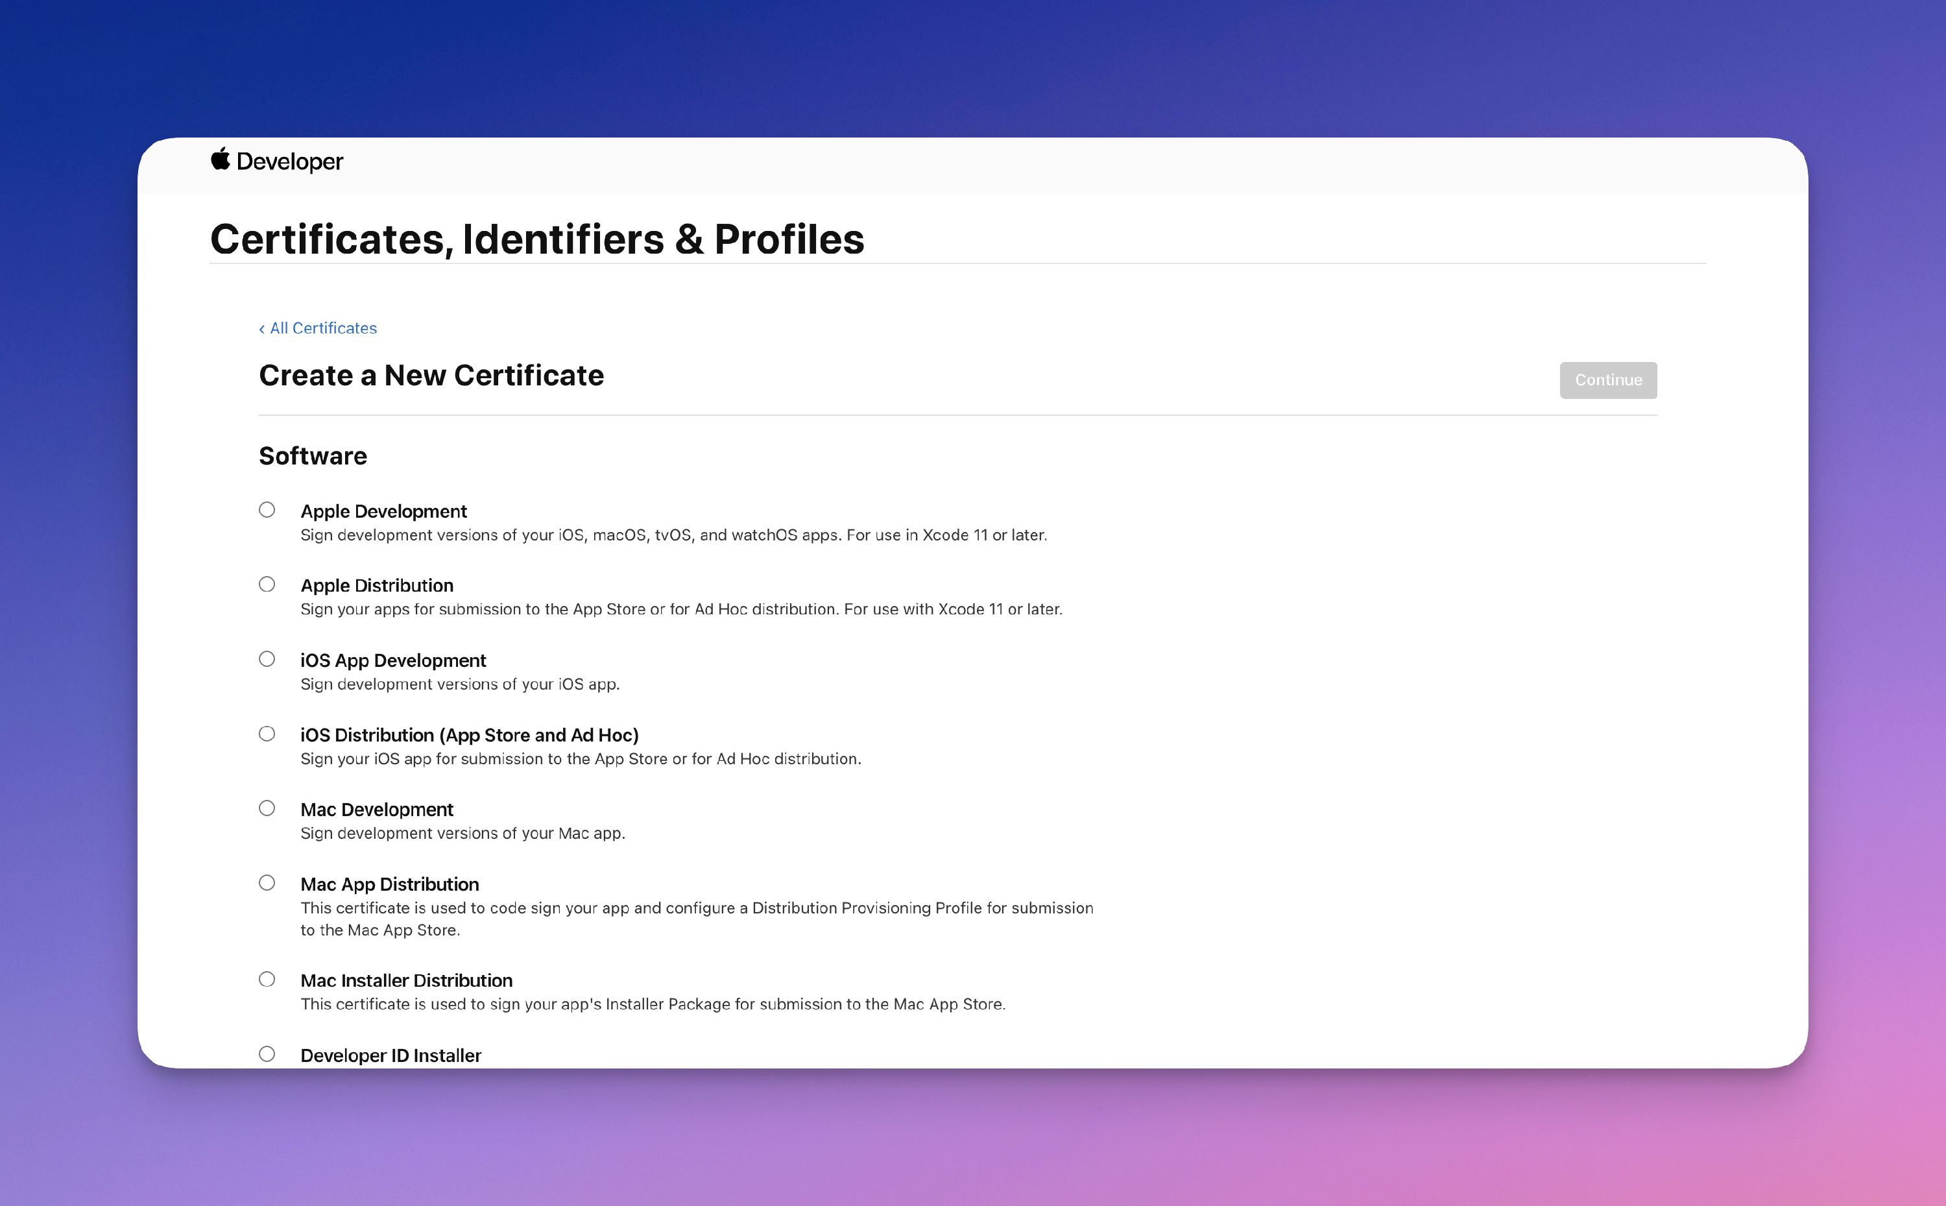Image resolution: width=1946 pixels, height=1206 pixels.
Task: Click the Software section heading
Action: [313, 455]
